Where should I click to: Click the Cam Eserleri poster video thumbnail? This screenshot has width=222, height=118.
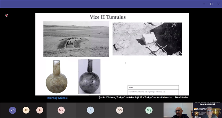[x=208, y=110]
